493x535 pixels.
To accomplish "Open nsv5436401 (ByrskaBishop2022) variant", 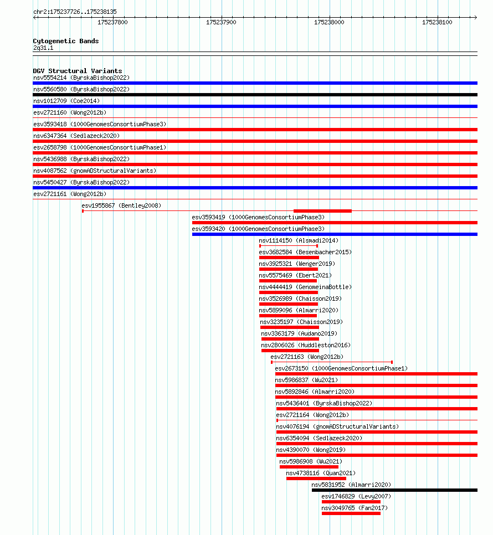I will pos(324,403).
